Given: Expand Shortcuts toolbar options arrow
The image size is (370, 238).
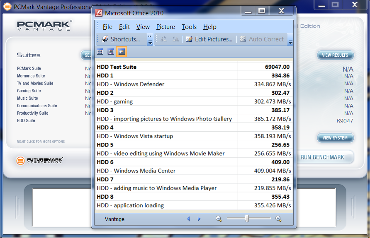Looking at the screenshot, I should click(150, 40).
